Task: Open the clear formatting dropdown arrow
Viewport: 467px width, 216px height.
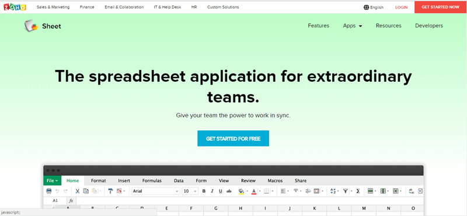Action: [124, 191]
